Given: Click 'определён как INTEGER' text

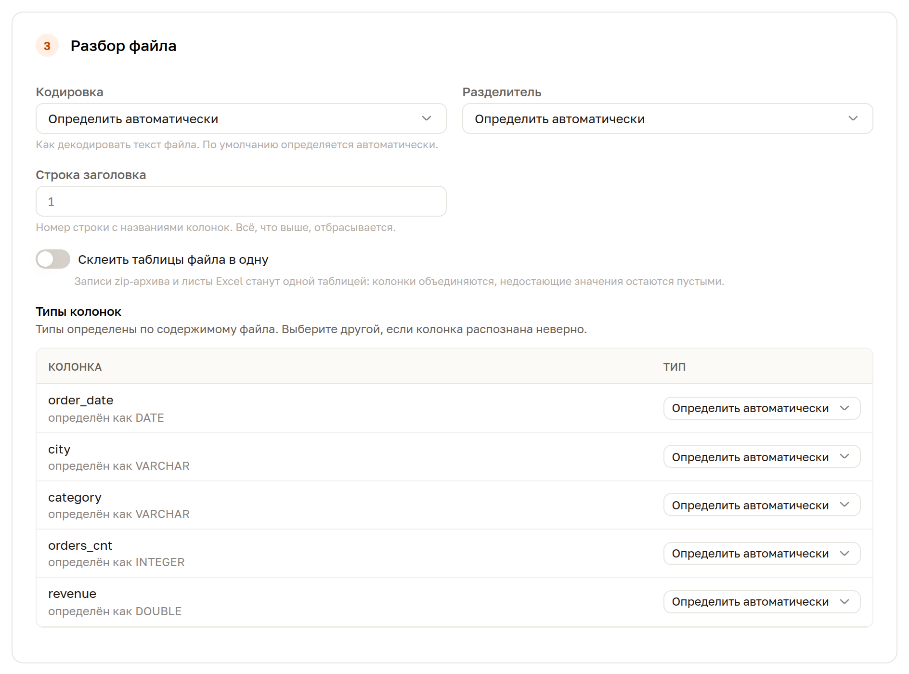Looking at the screenshot, I should tap(117, 562).
